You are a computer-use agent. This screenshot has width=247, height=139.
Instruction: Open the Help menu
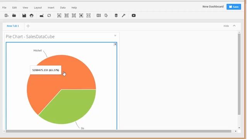point(74,8)
